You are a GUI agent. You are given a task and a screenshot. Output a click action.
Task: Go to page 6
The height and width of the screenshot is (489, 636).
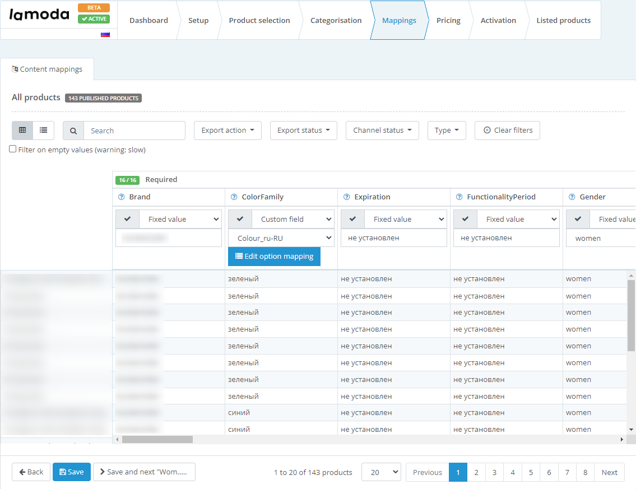[x=549, y=472]
